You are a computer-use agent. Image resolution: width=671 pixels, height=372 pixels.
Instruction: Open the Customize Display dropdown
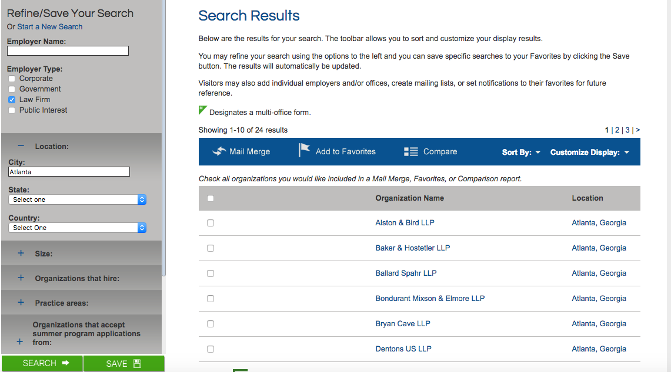[590, 152]
